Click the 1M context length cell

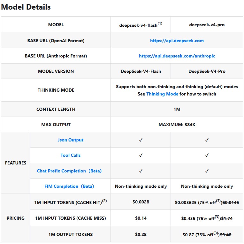click(177, 109)
